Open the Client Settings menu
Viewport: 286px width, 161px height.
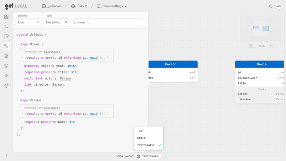[112, 6]
